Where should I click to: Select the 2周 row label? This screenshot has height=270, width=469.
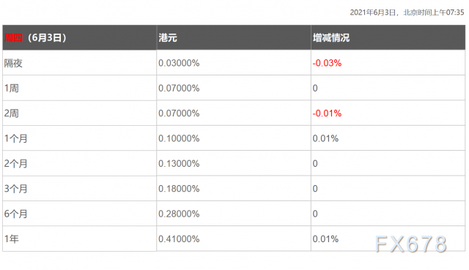12,113
